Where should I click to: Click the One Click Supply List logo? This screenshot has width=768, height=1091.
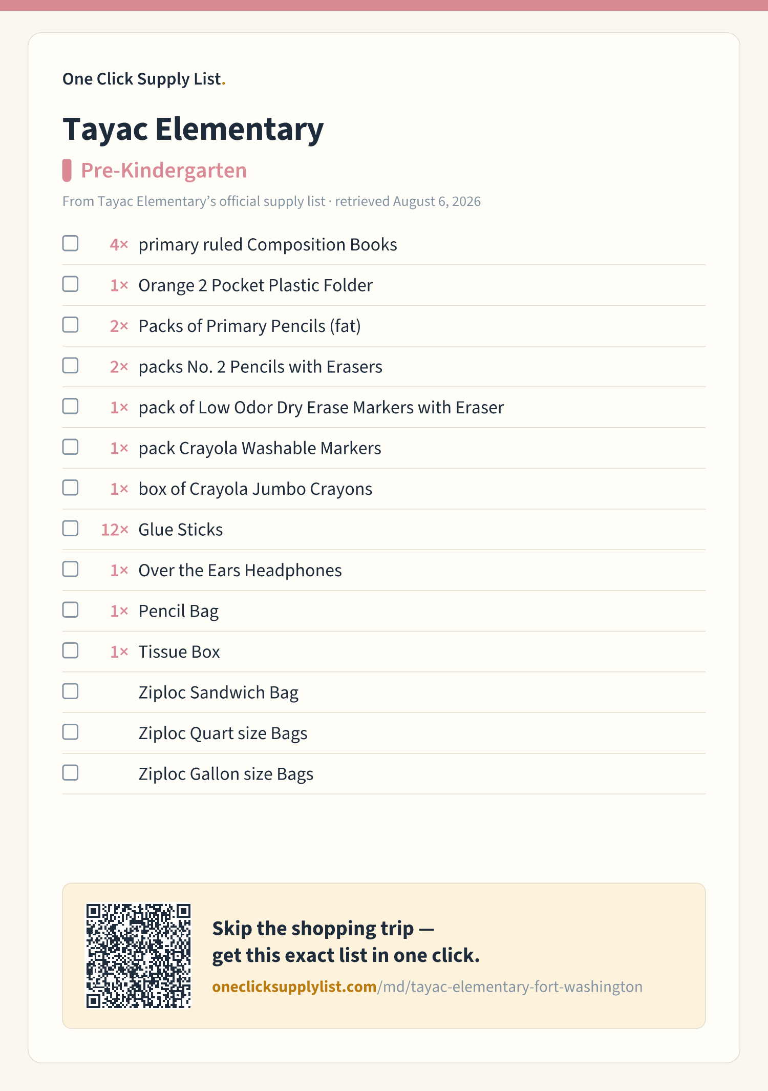point(144,79)
